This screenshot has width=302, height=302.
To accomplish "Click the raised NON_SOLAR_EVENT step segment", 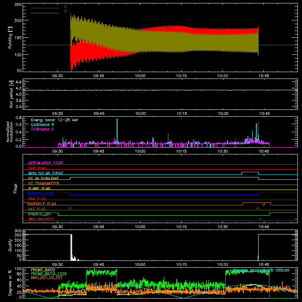I will click(x=250, y=172).
